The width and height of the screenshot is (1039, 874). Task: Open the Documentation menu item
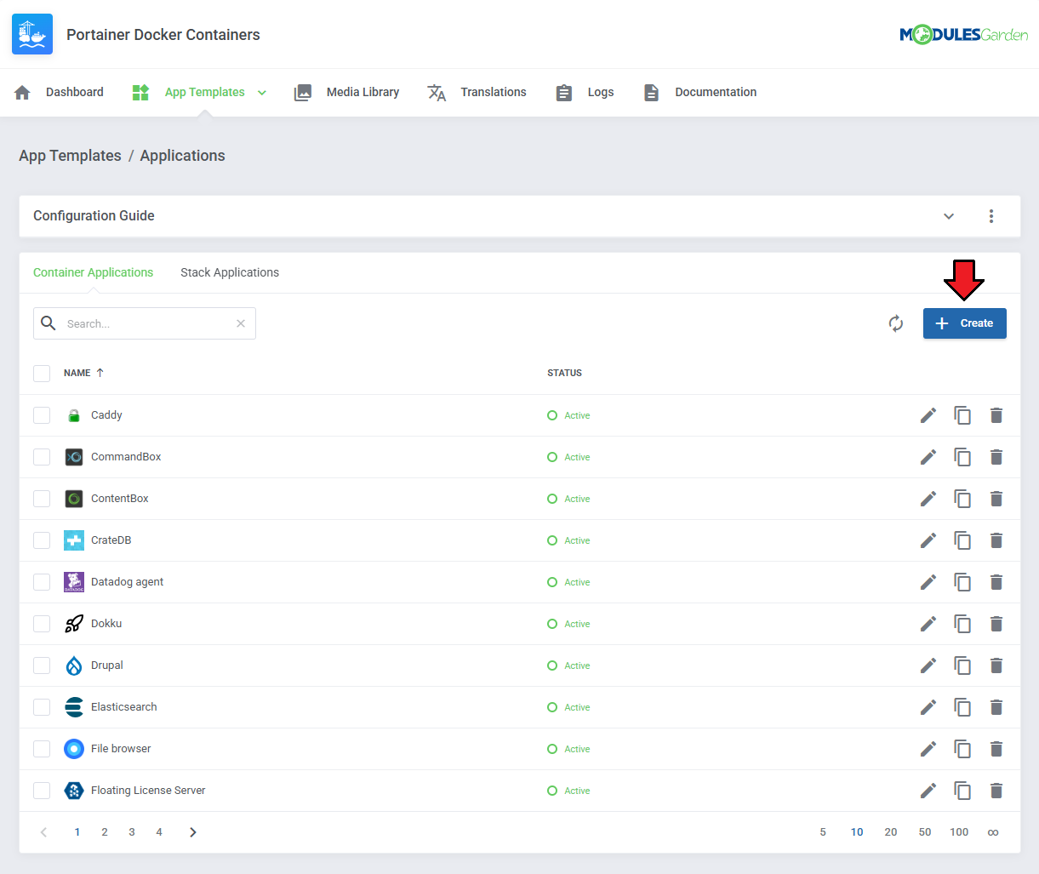699,92
